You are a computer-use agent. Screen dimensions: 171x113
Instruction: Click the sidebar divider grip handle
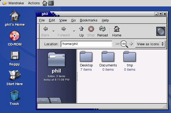pyautogui.click(x=77, y=77)
